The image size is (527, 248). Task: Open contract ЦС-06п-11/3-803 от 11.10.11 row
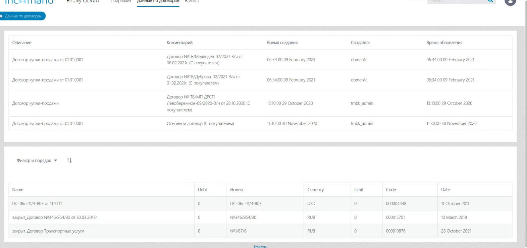37,203
